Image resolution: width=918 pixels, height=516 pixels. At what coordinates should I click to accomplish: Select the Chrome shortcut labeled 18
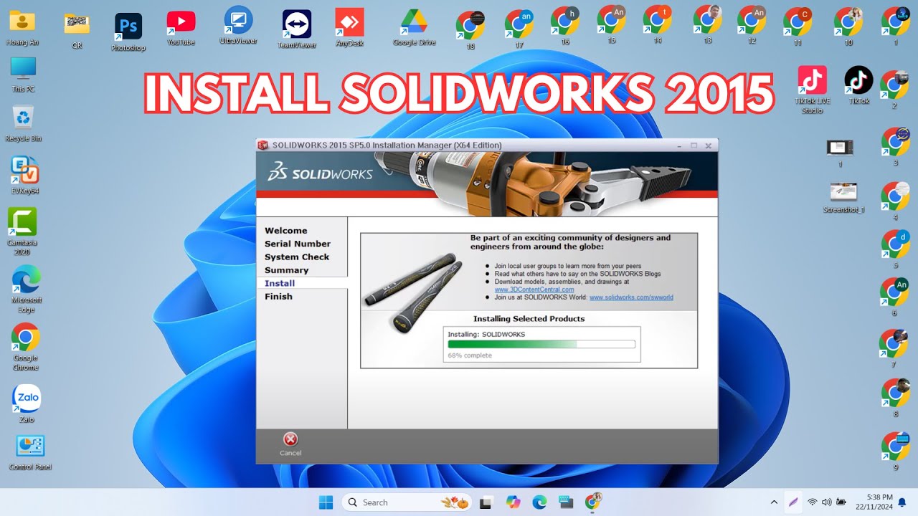[x=470, y=30]
